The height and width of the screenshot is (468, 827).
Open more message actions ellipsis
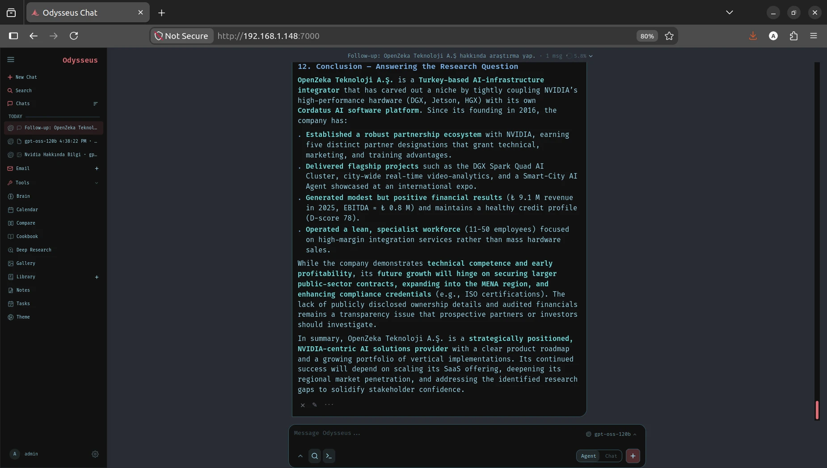tap(329, 405)
